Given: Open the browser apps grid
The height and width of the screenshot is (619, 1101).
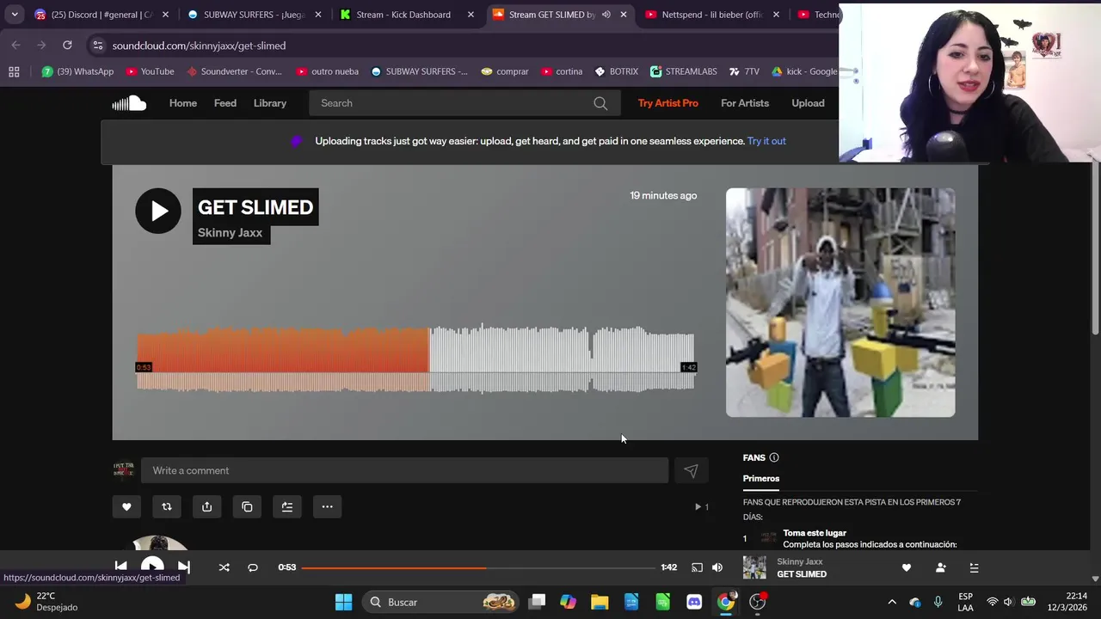Looking at the screenshot, I should click(14, 71).
